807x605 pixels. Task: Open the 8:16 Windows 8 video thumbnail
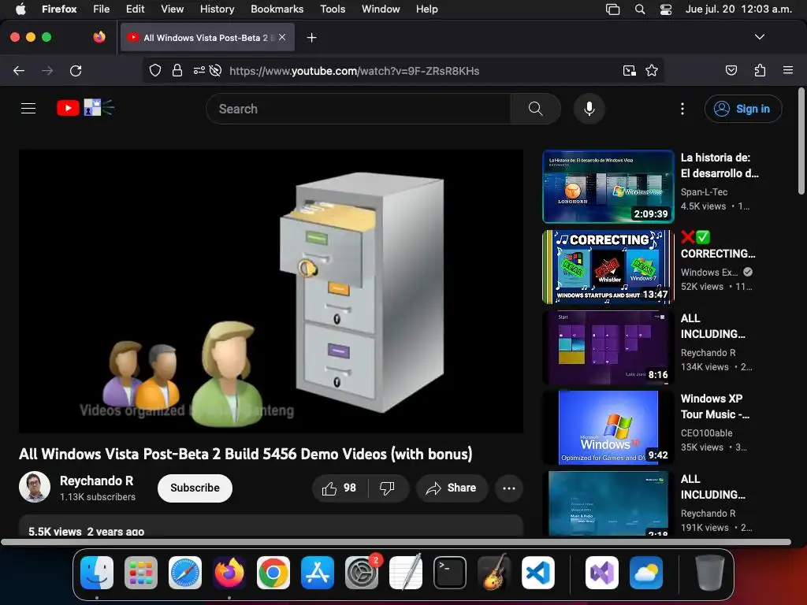coord(608,347)
